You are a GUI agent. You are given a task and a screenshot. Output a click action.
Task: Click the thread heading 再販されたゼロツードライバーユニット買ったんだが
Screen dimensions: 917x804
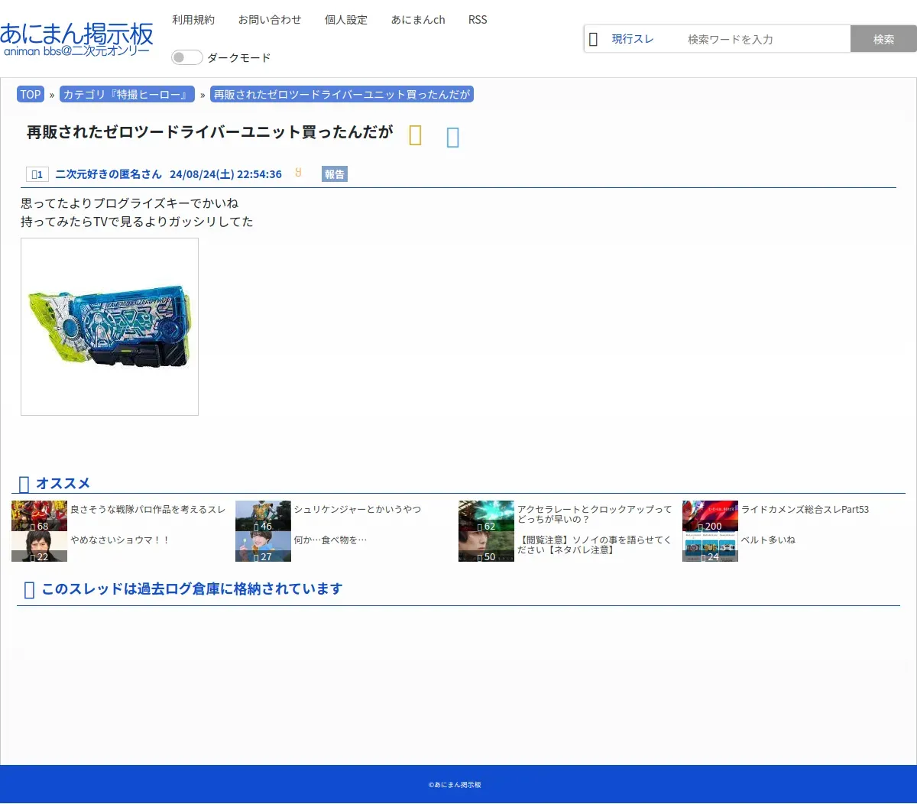click(x=210, y=132)
